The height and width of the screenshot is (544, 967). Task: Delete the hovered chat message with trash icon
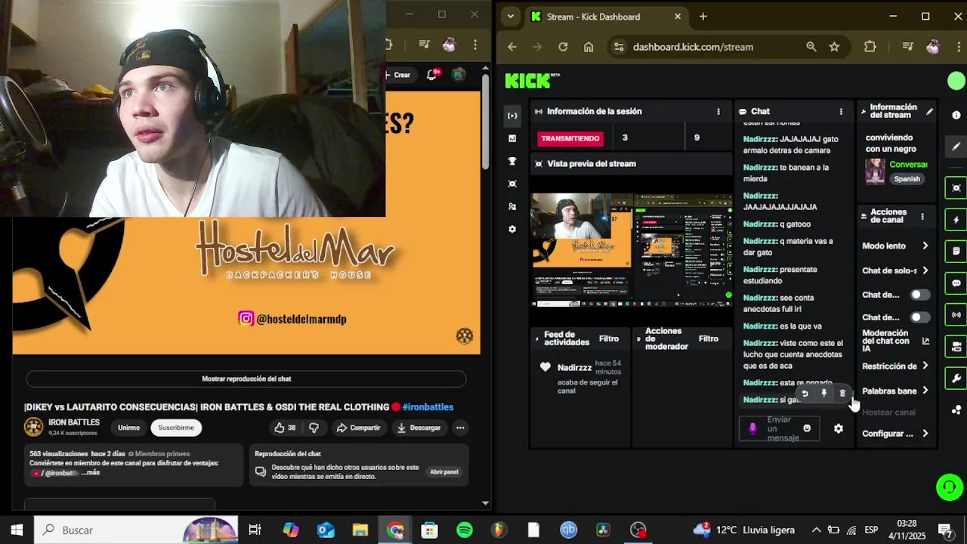click(842, 394)
